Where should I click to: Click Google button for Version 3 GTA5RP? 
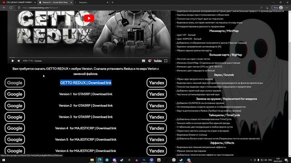[15, 117]
